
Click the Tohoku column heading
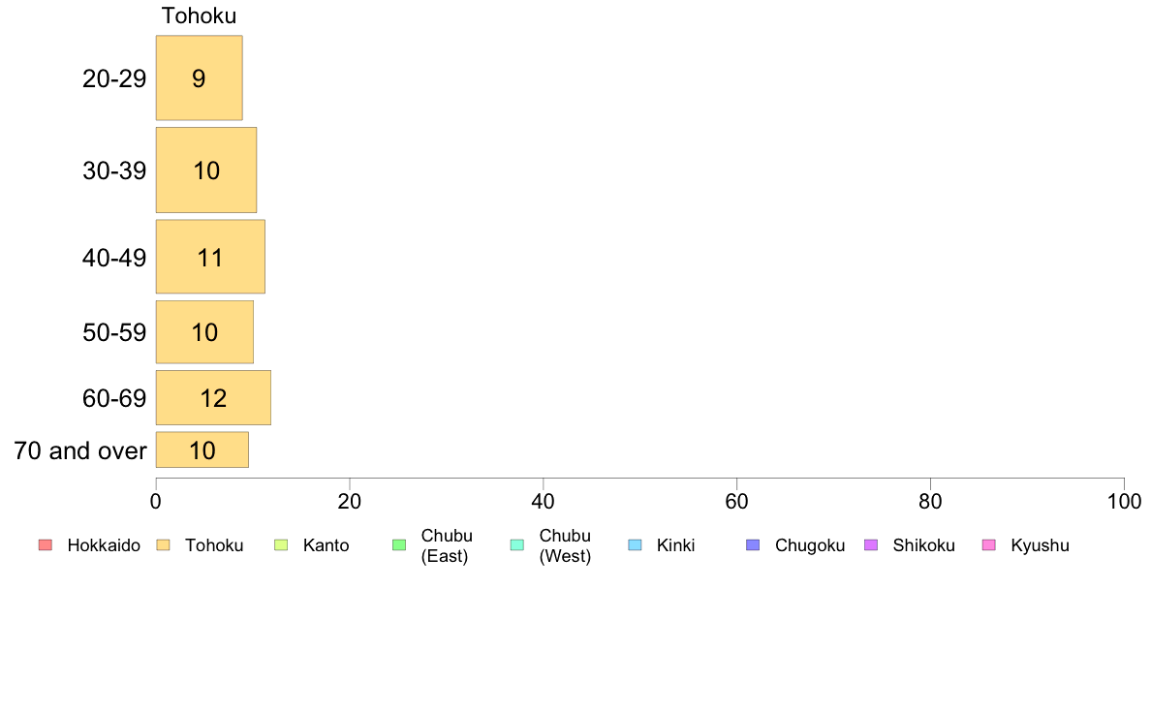(x=199, y=15)
